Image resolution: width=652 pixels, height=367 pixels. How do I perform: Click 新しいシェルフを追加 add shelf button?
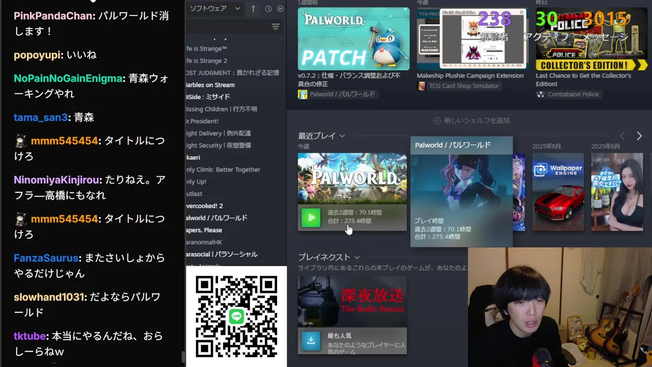pos(471,121)
